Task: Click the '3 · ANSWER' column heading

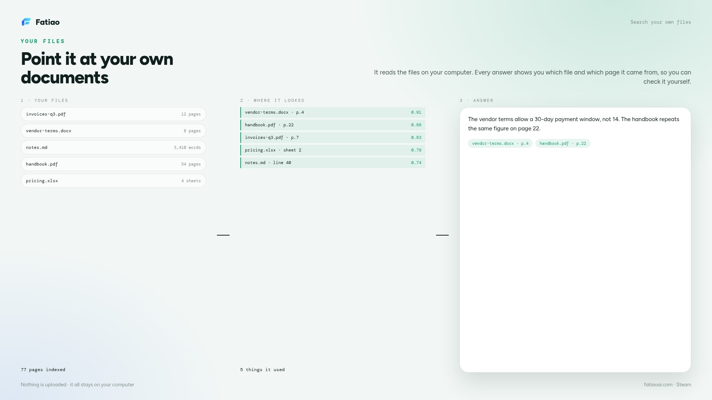Action: tap(477, 100)
